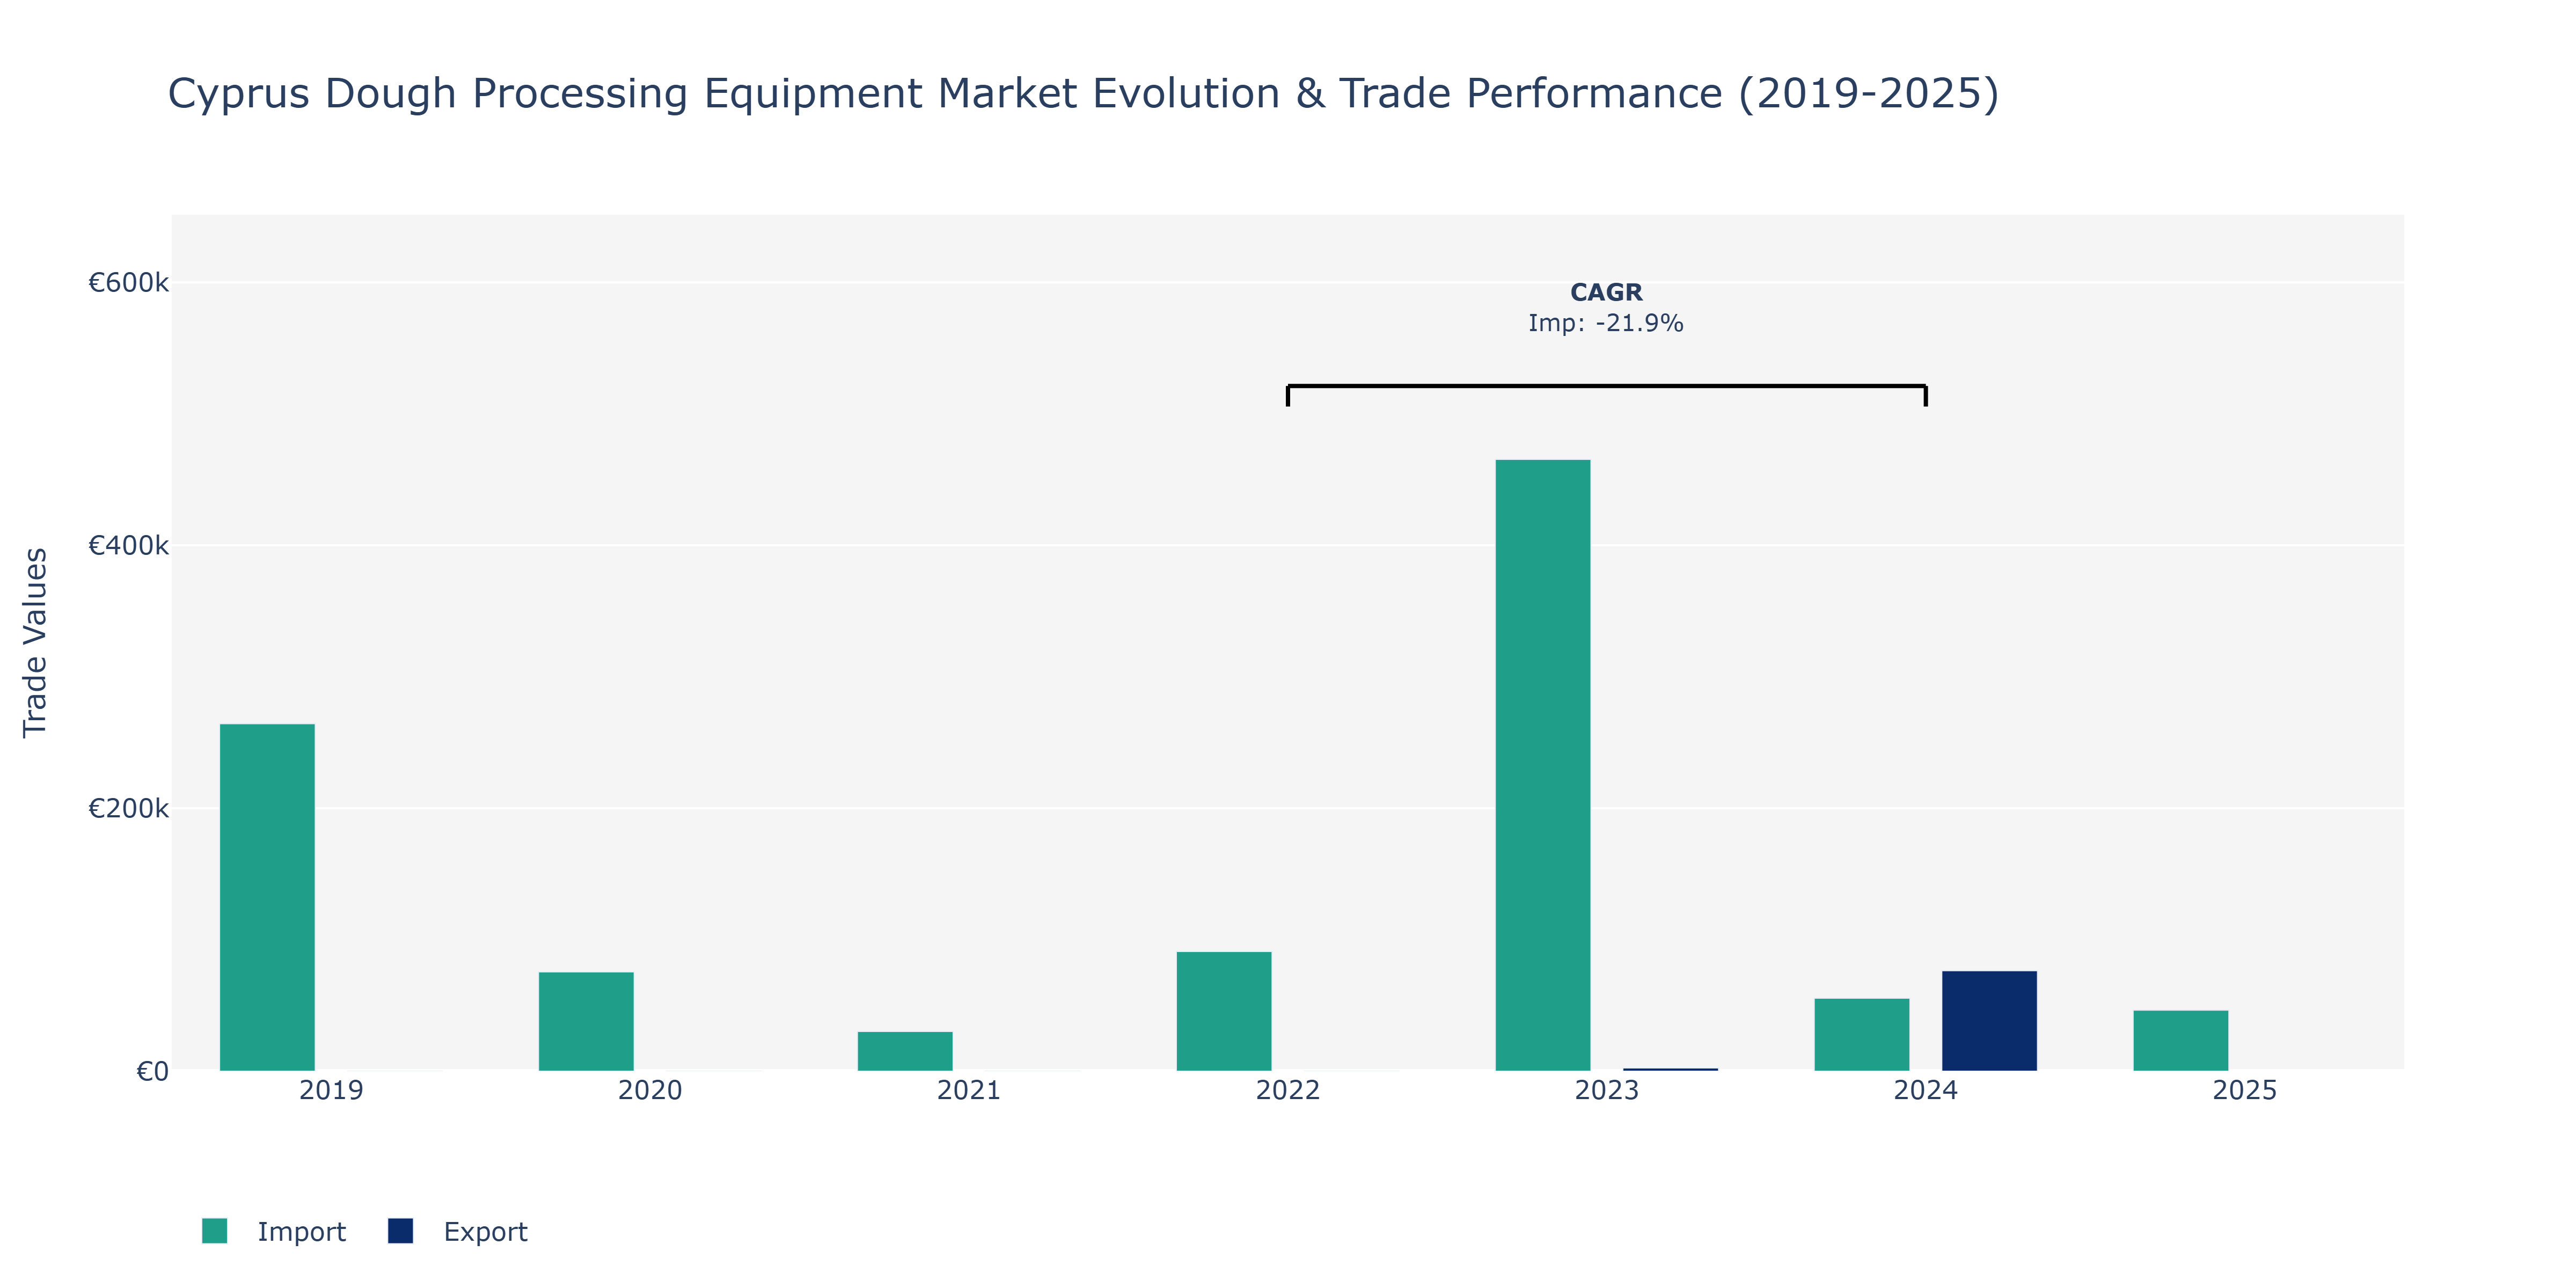The height and width of the screenshot is (1288, 2576).
Task: Click the €200k axis label
Action: click(x=128, y=809)
